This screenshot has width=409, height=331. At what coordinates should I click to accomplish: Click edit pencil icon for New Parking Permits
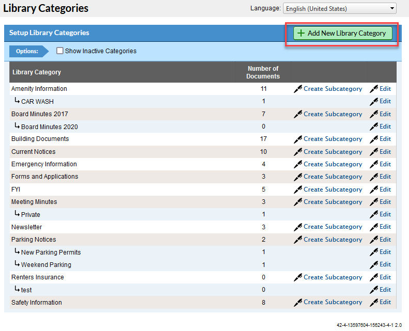coord(374,252)
